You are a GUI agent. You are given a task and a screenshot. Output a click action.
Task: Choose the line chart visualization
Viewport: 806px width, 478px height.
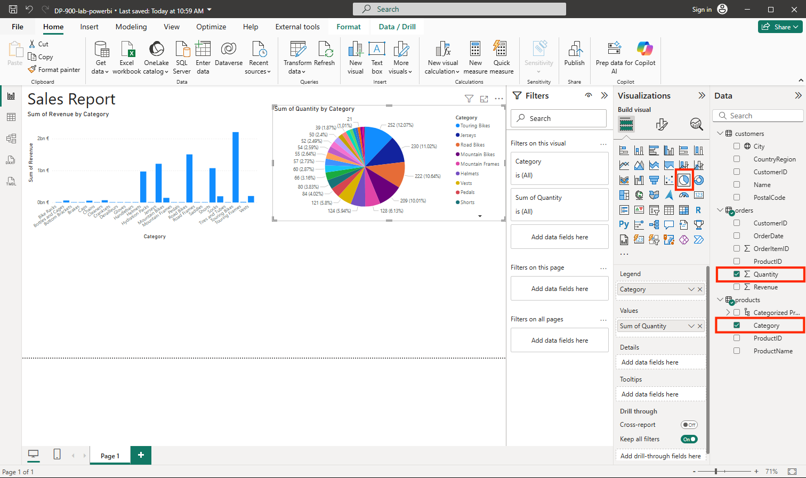pos(624,165)
